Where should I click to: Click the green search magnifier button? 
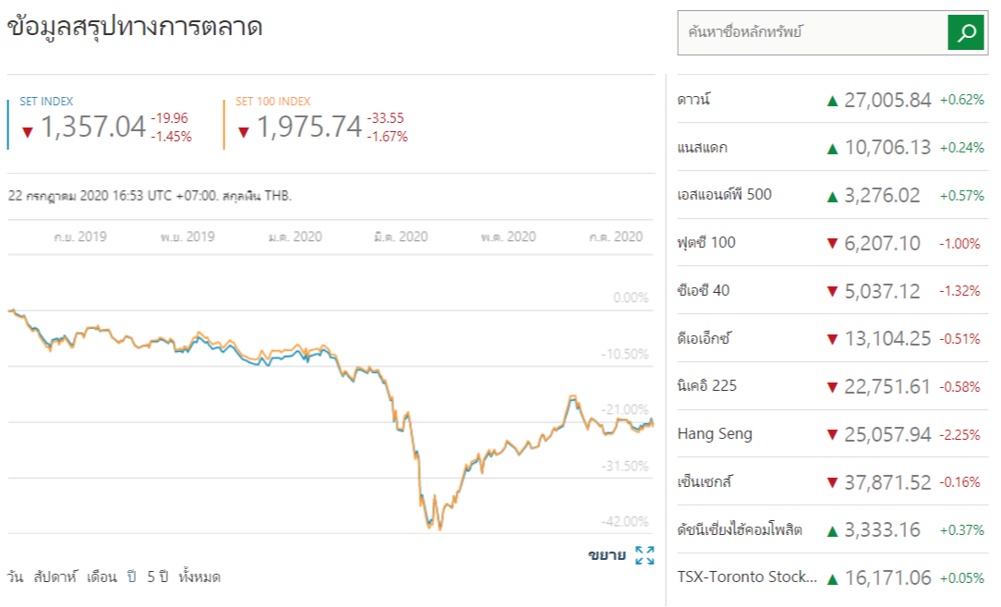pos(967,33)
